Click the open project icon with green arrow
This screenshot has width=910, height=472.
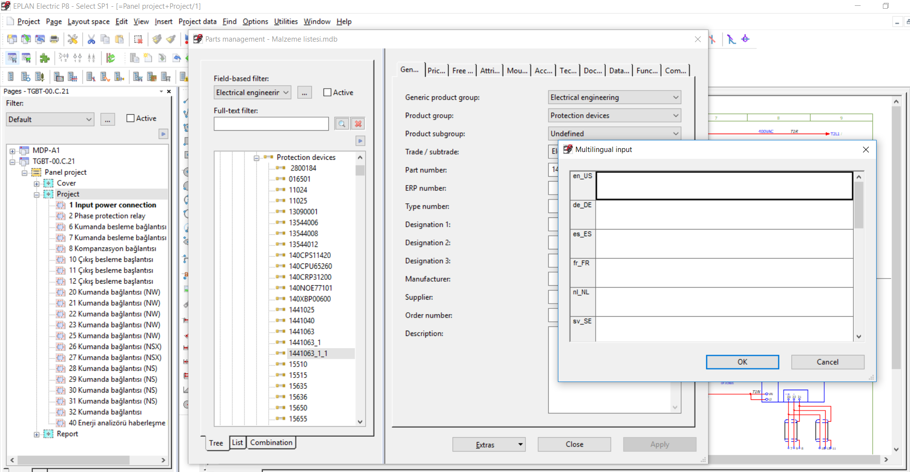pyautogui.click(x=26, y=39)
